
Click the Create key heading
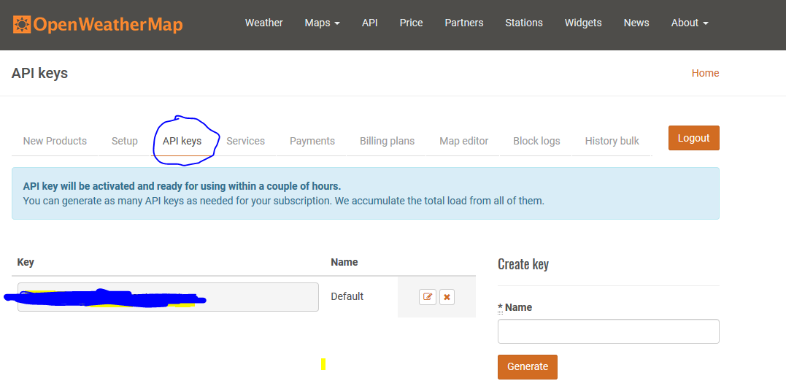coord(523,264)
